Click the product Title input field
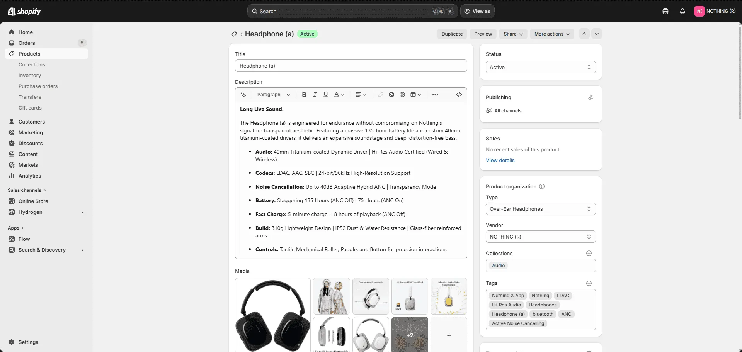The image size is (742, 352). tap(351, 66)
